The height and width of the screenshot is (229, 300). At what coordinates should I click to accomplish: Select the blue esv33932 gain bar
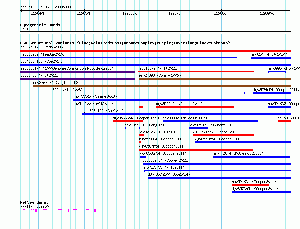pyautogui.click(x=210, y=121)
